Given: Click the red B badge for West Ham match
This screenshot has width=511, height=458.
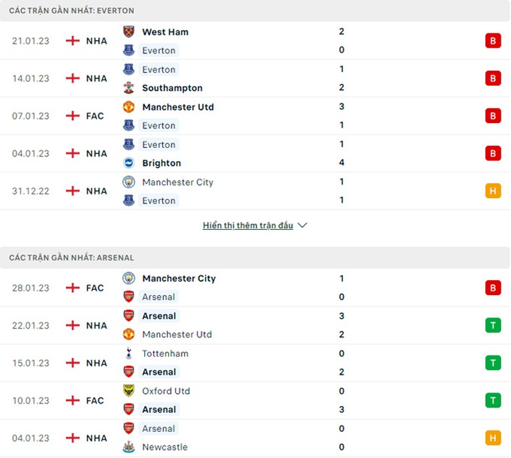Looking at the screenshot, I should click(493, 41).
